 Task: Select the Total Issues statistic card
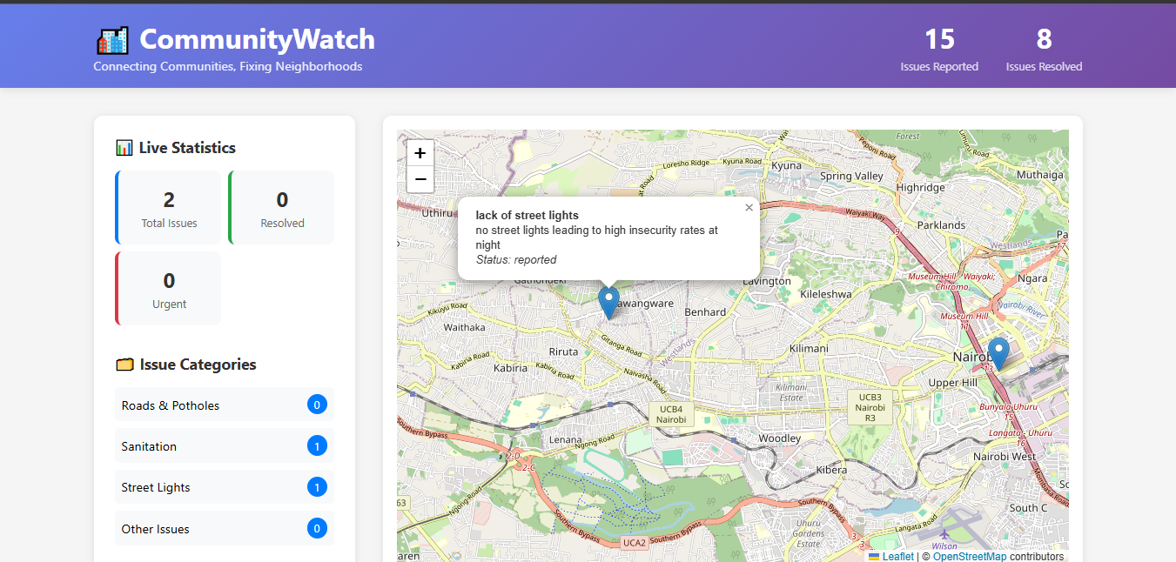(x=168, y=208)
